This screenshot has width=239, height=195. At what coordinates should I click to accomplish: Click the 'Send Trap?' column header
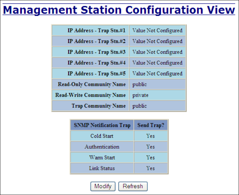tap(151, 125)
